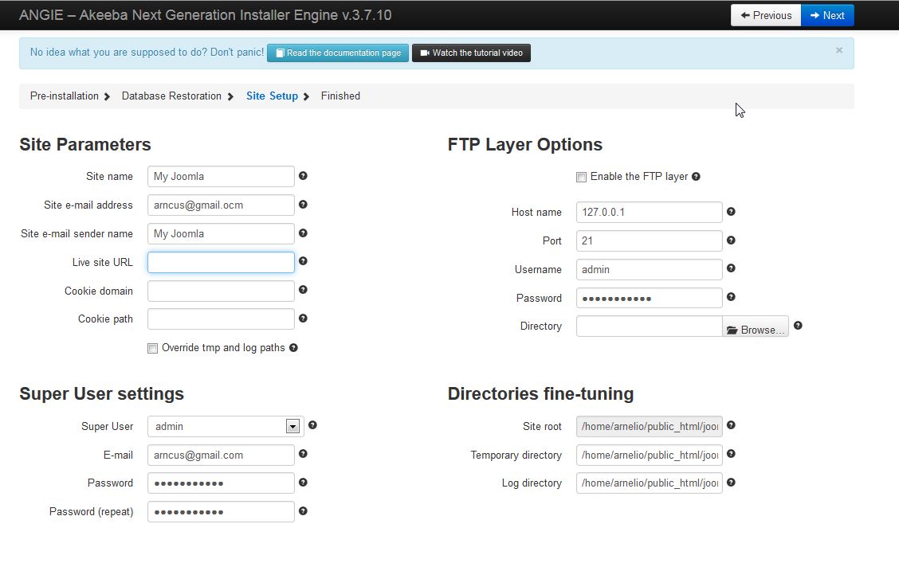
Task: Click into Site e-mail address field
Action: [x=221, y=205]
